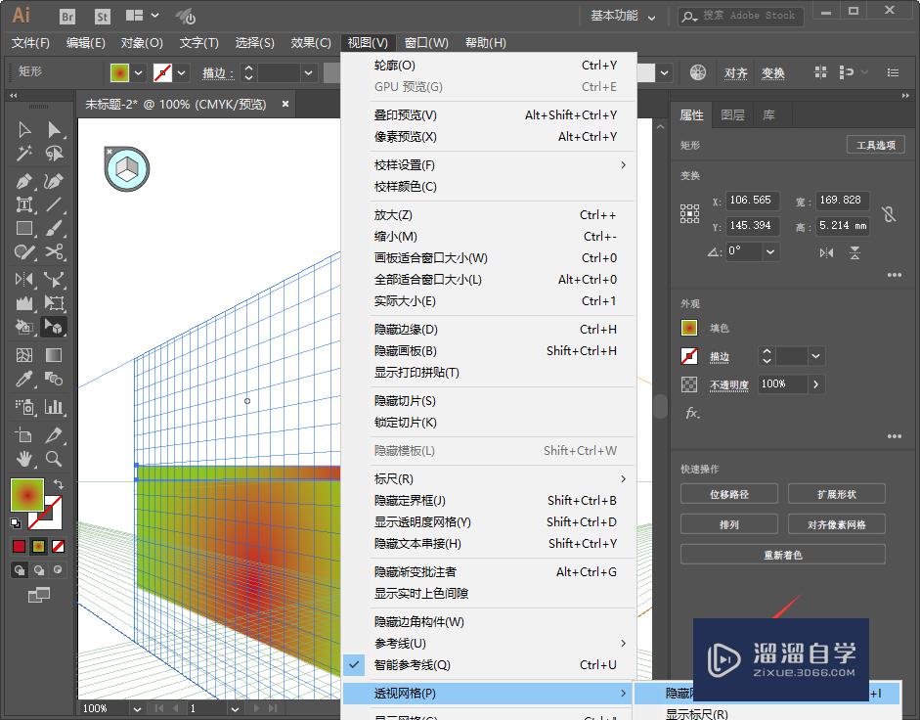Switch to the 图层 panel tab
The image size is (920, 720).
[733, 114]
